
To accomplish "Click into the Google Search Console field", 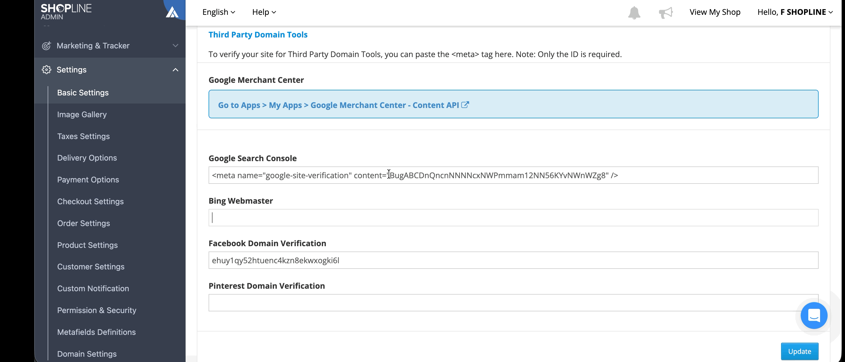I will click(x=513, y=175).
